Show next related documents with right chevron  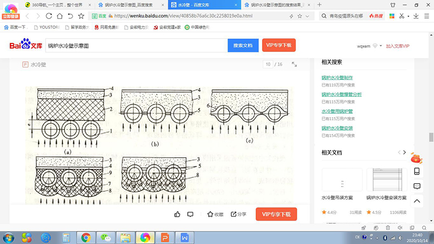point(405,152)
